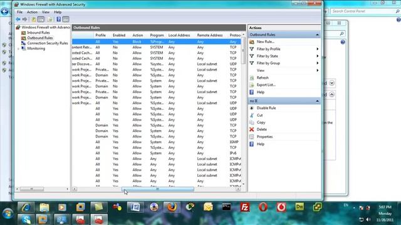The width and height of the screenshot is (401, 225).
Task: Click the Up one level toolbar icon
Action: point(33,19)
